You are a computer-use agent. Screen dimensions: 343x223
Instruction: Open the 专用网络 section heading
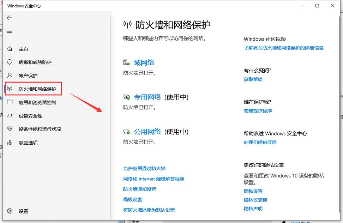(x=147, y=97)
